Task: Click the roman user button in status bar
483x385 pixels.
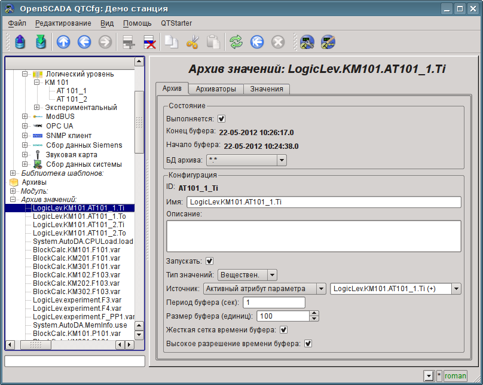Action: [455, 375]
